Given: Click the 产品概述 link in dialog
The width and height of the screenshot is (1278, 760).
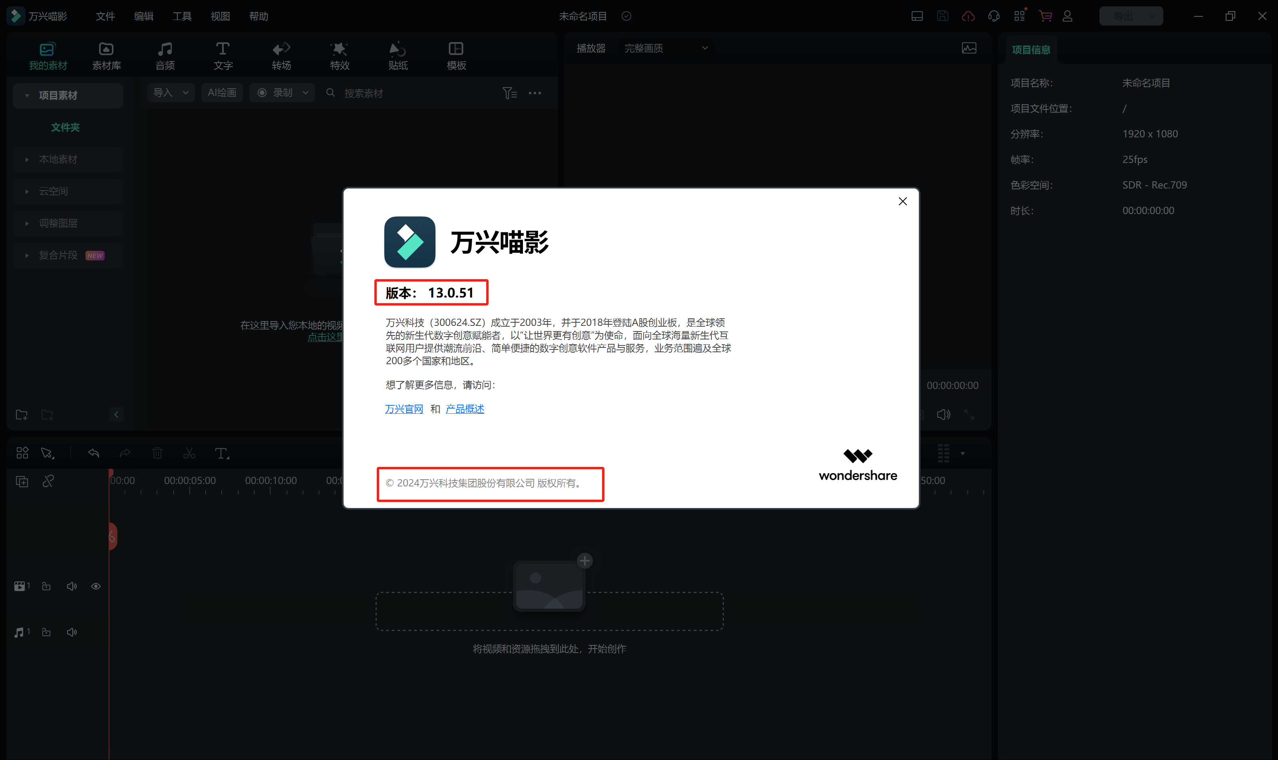Looking at the screenshot, I should (x=464, y=409).
